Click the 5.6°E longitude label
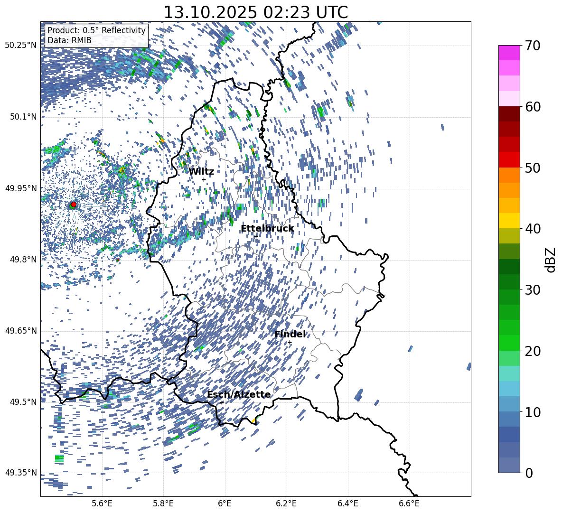The height and width of the screenshot is (513, 562). point(102,504)
